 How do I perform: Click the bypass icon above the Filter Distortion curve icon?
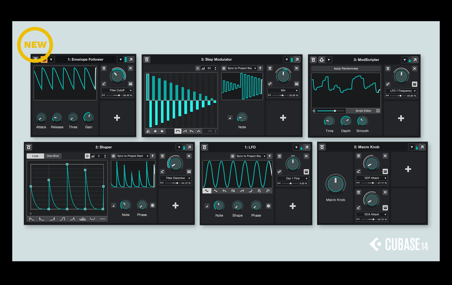(162, 156)
